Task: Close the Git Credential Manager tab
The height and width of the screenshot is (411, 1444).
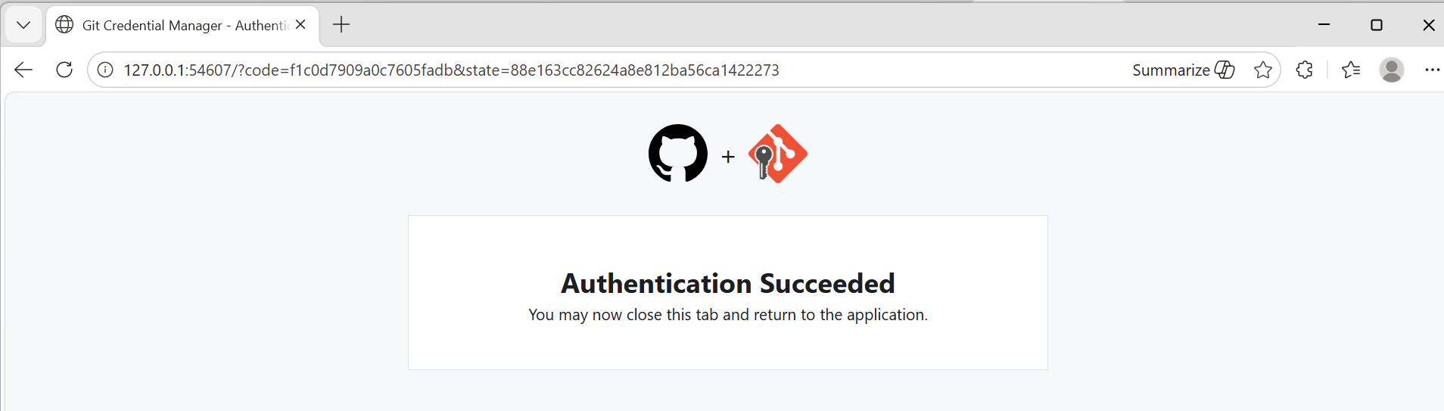Action: coord(300,25)
